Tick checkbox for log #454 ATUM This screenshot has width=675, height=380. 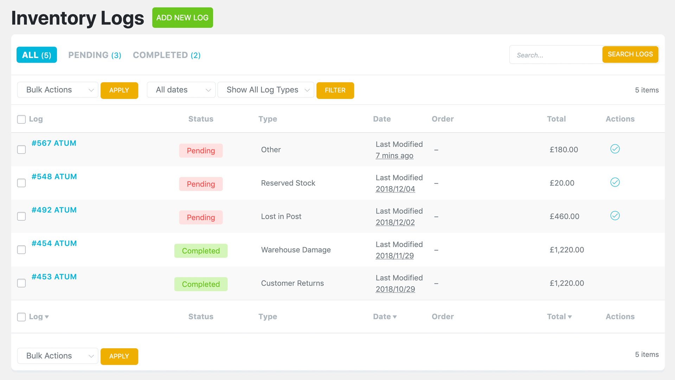(21, 250)
